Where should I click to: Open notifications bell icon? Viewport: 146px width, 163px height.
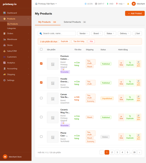(128, 4)
